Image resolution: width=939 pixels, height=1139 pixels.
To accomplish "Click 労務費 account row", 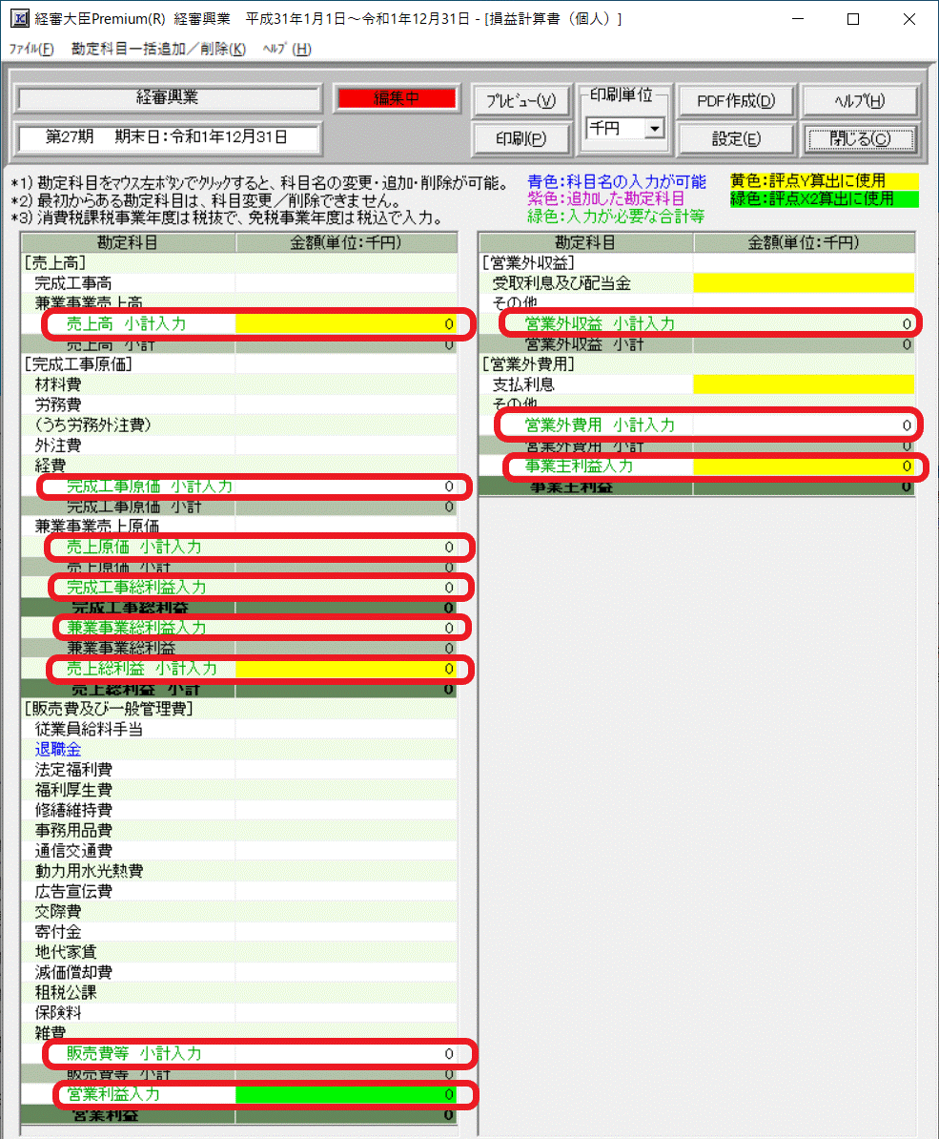I will click(238, 404).
